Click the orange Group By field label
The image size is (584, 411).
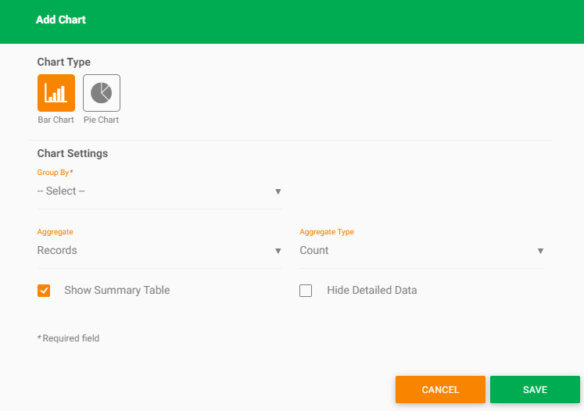(x=56, y=173)
